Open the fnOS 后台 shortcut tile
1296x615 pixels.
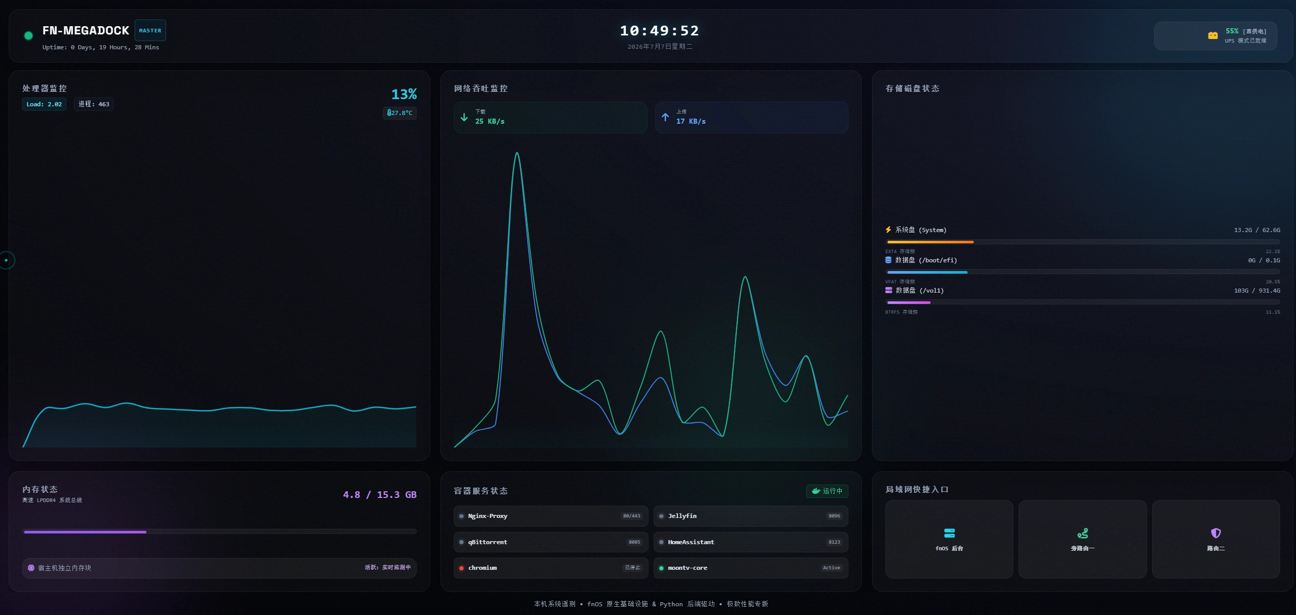pos(949,539)
